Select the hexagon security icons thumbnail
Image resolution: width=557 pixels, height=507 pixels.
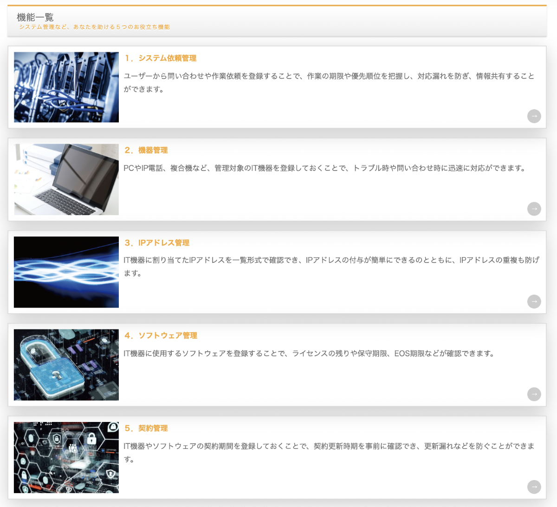pos(66,457)
